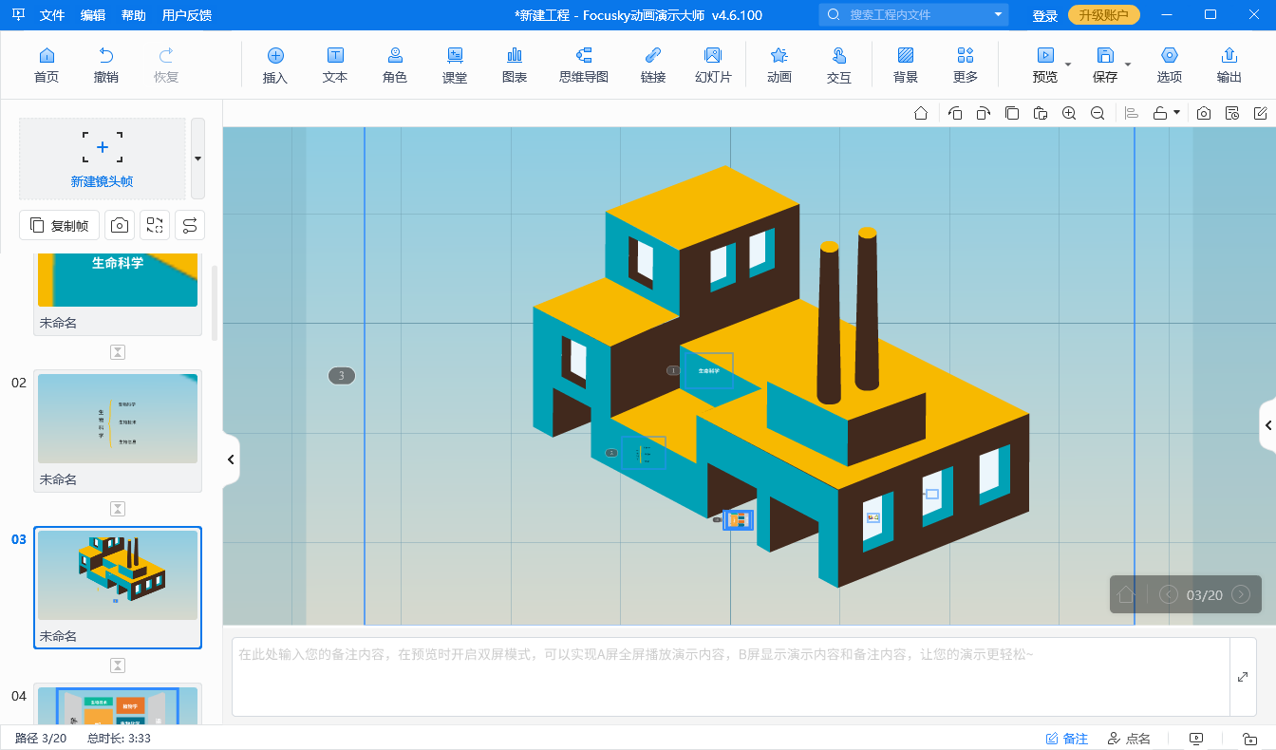Open the 用户反馈 menu

pyautogui.click(x=187, y=15)
